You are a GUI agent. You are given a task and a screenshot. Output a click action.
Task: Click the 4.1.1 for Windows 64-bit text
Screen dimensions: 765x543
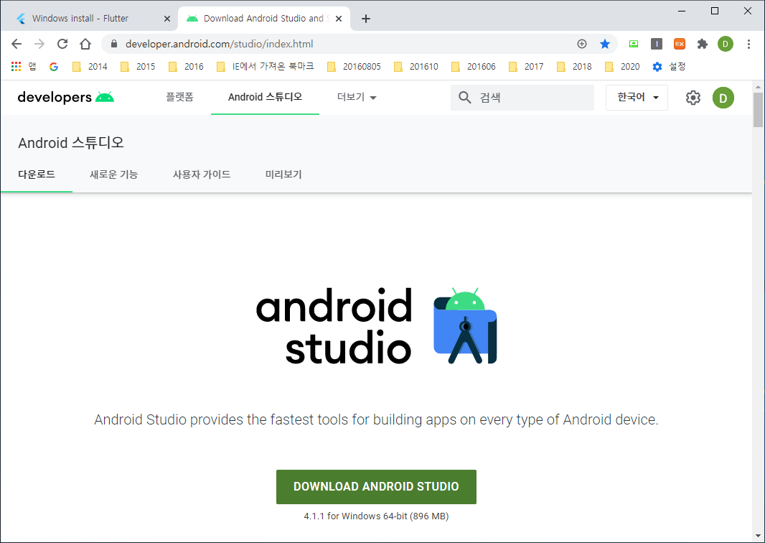coord(376,516)
